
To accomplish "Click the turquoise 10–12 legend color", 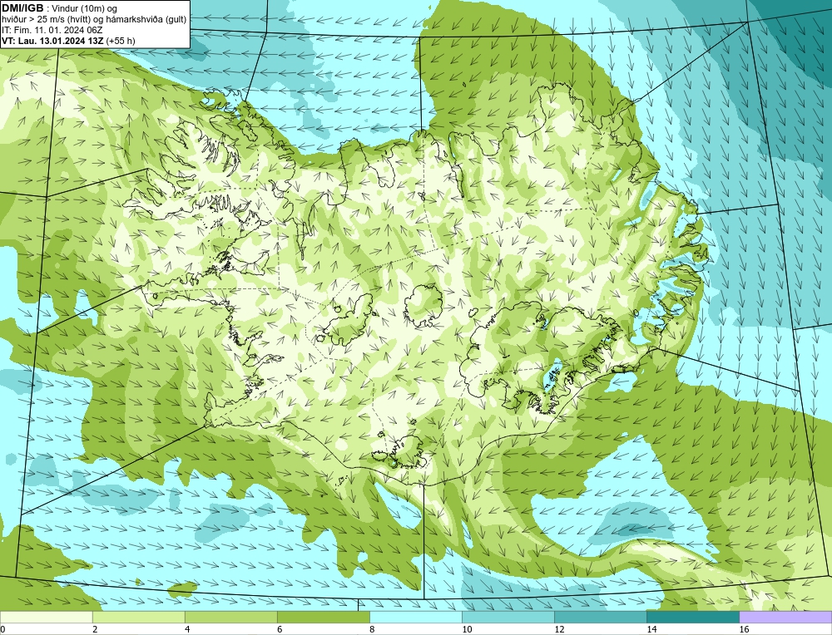I will pyautogui.click(x=508, y=617).
